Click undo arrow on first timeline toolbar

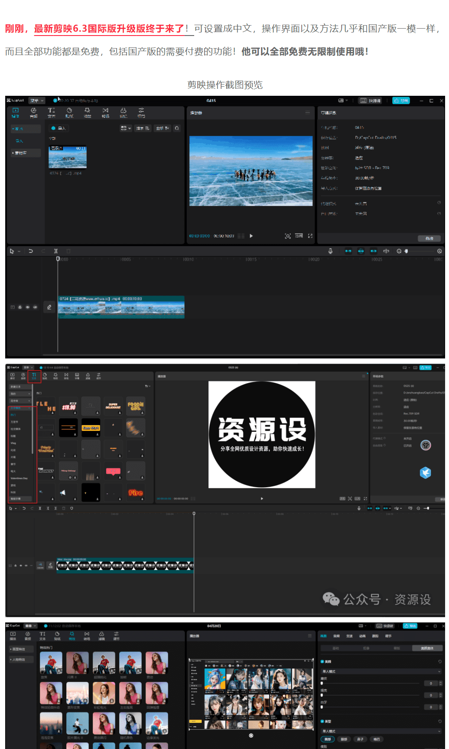point(31,251)
